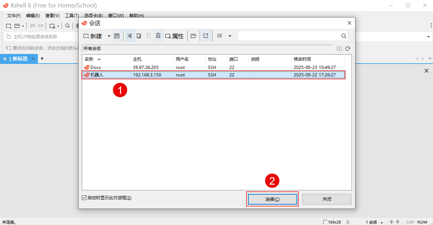Click the search magnifier in the session dialog
The width and height of the screenshot is (433, 225).
pyautogui.click(x=344, y=36)
